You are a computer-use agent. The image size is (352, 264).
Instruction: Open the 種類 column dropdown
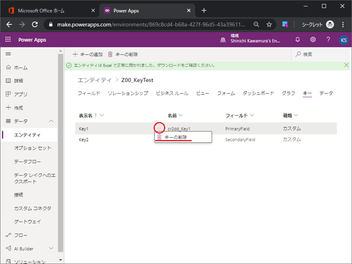pos(296,115)
